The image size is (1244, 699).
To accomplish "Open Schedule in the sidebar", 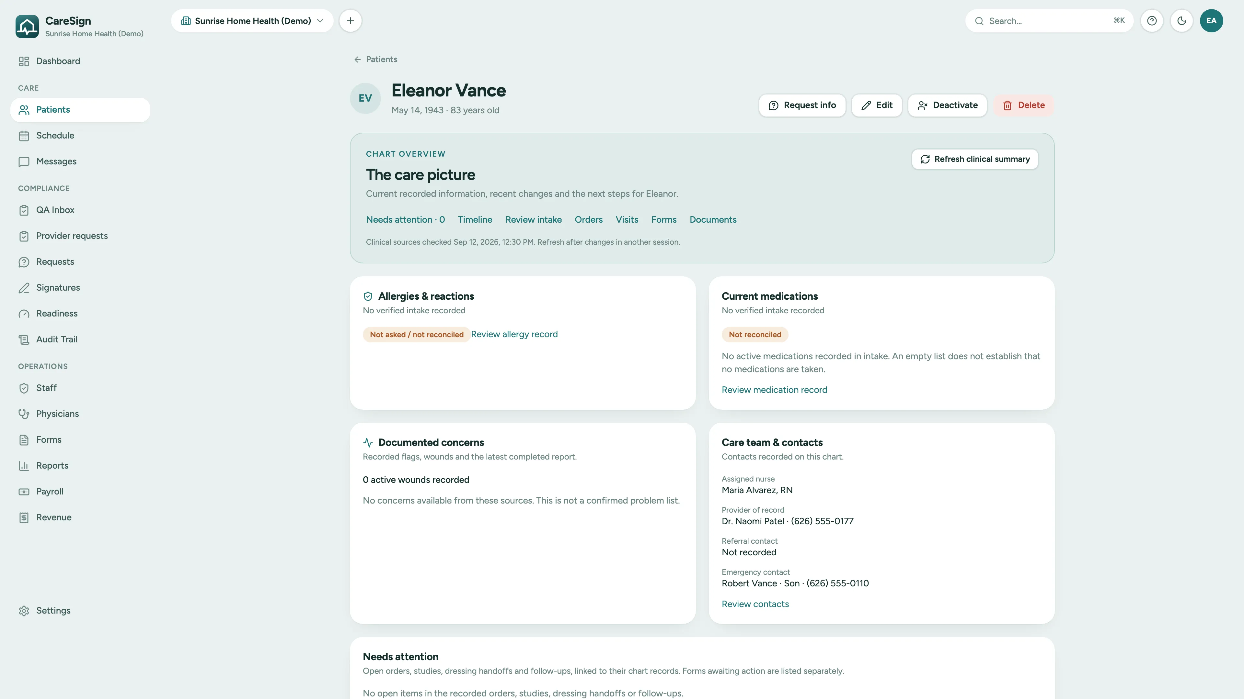I will click(x=80, y=136).
